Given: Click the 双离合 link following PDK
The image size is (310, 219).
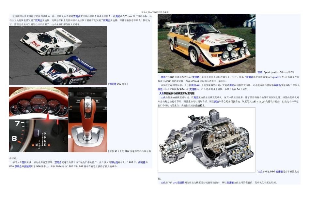Looking at the screenshot, I should [18, 167].
